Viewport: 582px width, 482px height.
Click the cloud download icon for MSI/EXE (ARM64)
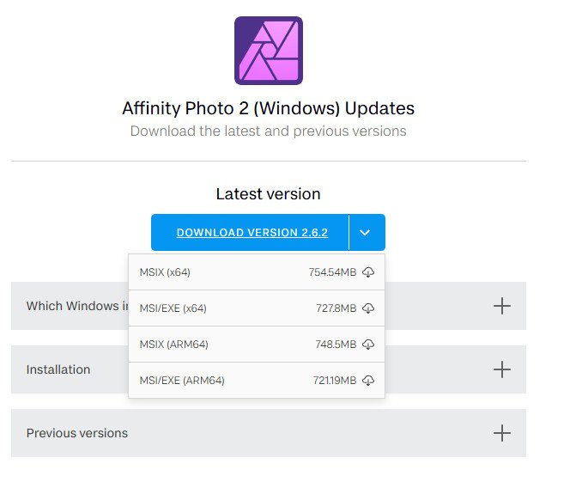(x=368, y=381)
